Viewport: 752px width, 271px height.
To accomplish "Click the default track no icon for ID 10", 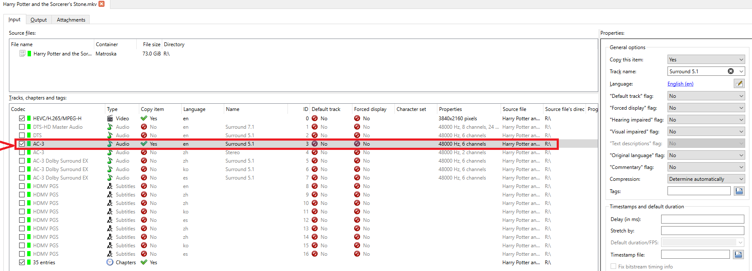I will (315, 203).
